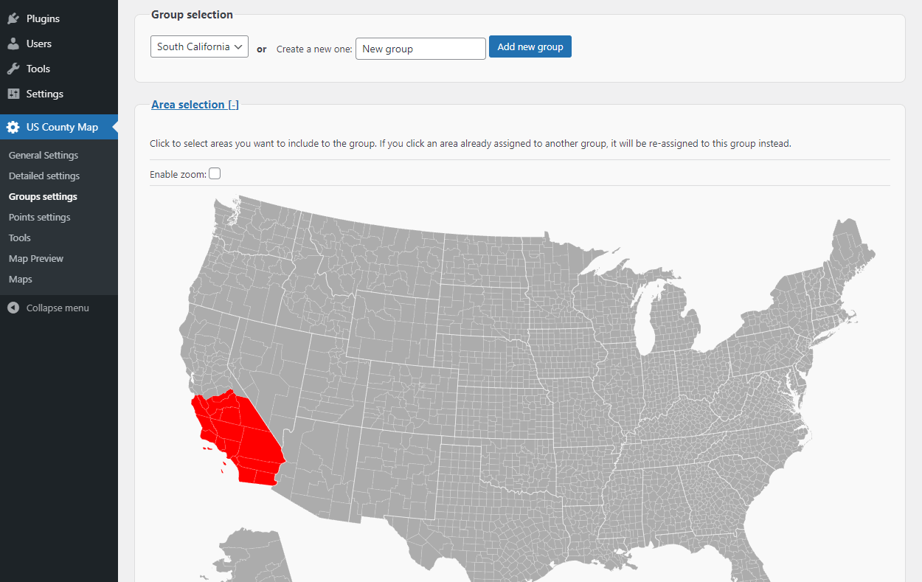Image resolution: width=922 pixels, height=582 pixels.
Task: Go to Detailed settings submenu
Action: coord(44,176)
